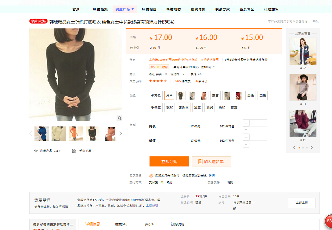Click the QR code icon for 手机下单
332x230 pixels.
(74, 151)
